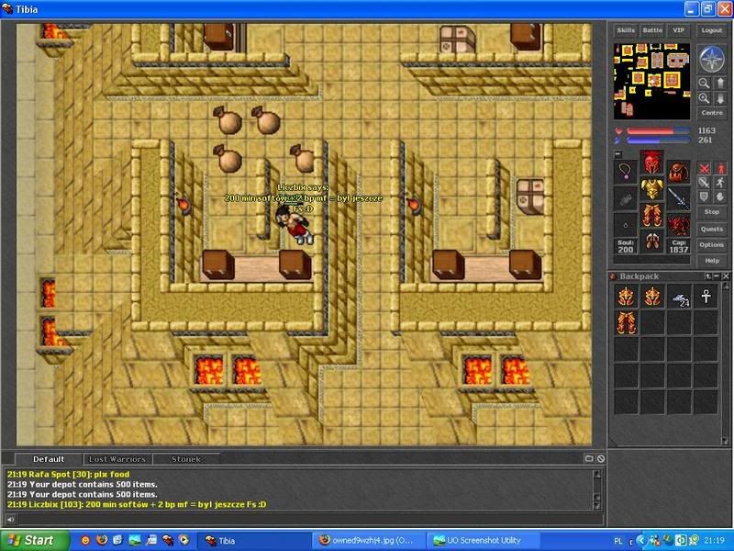
Task: Click the red helmet in the head slot
Action: pos(651,163)
